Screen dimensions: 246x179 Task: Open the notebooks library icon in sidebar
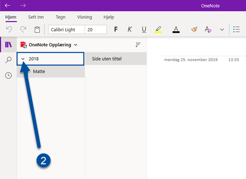(8, 45)
